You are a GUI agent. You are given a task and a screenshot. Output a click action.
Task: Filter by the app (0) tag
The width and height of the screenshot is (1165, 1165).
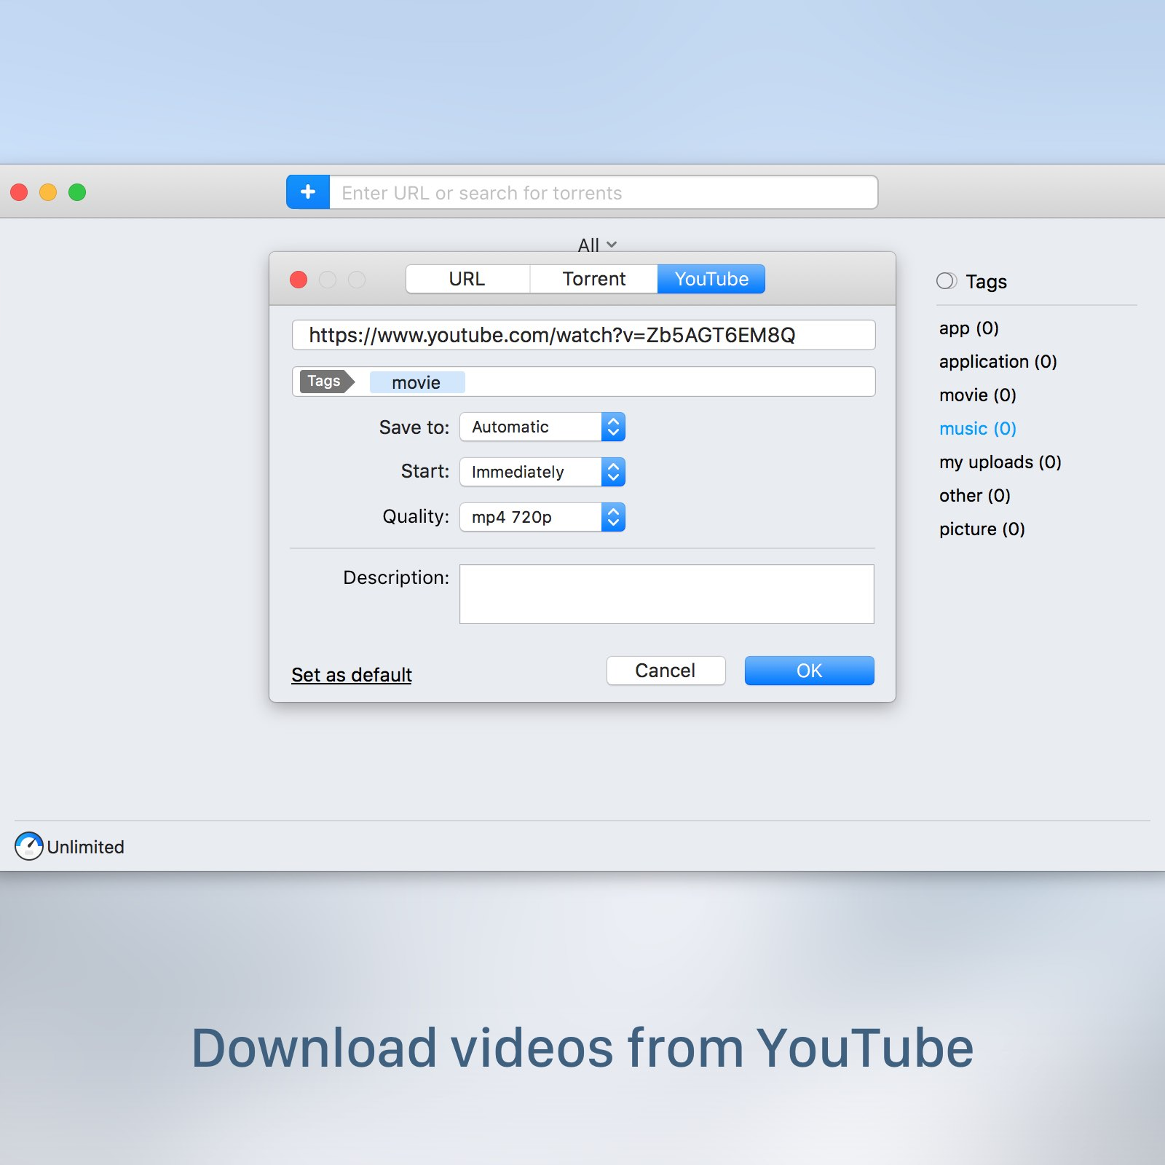tap(968, 328)
